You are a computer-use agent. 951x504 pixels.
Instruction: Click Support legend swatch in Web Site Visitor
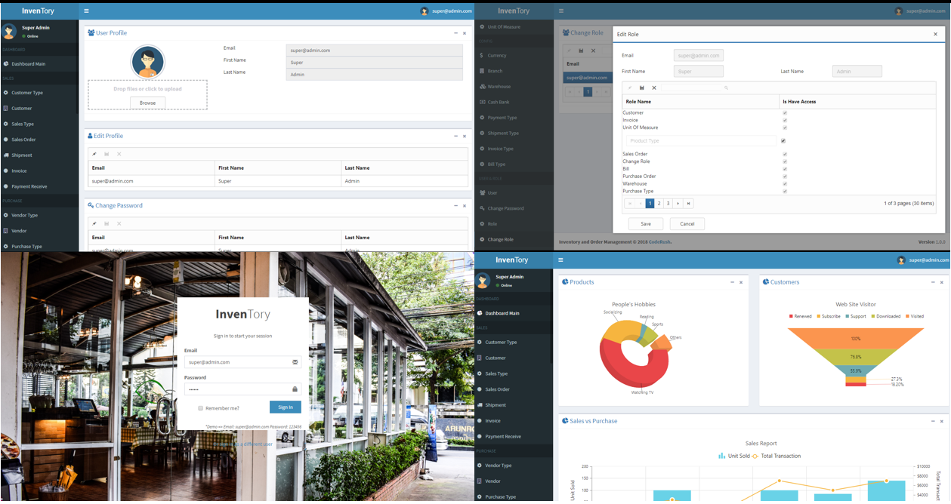click(848, 316)
